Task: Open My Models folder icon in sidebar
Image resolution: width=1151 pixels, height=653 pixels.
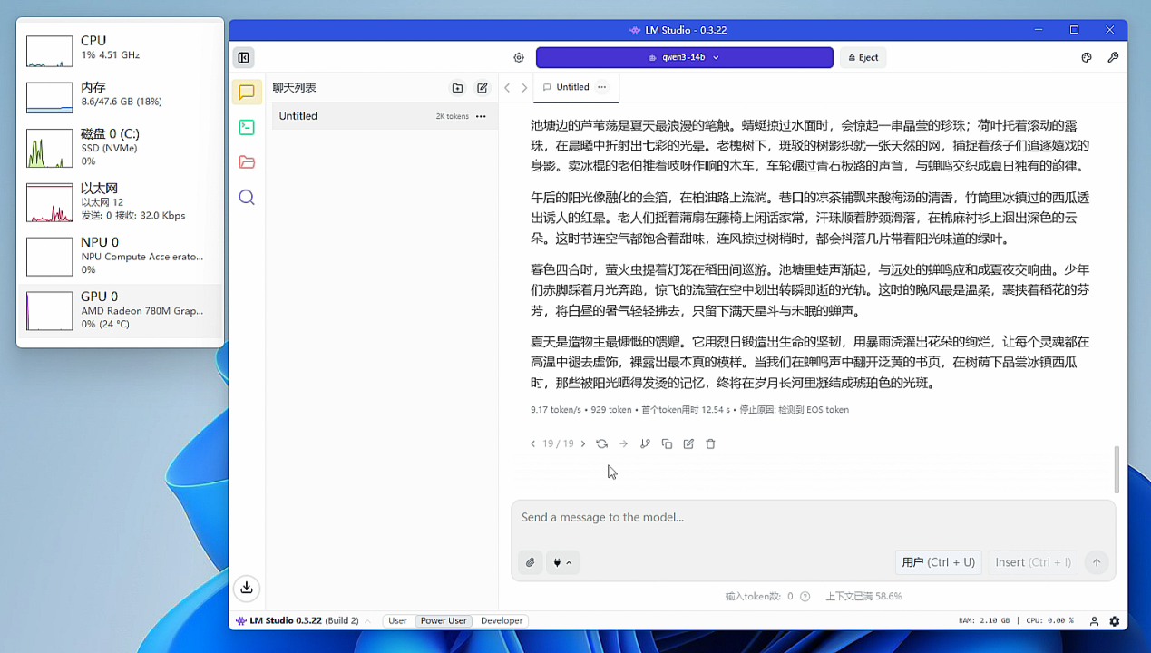Action: (x=246, y=161)
